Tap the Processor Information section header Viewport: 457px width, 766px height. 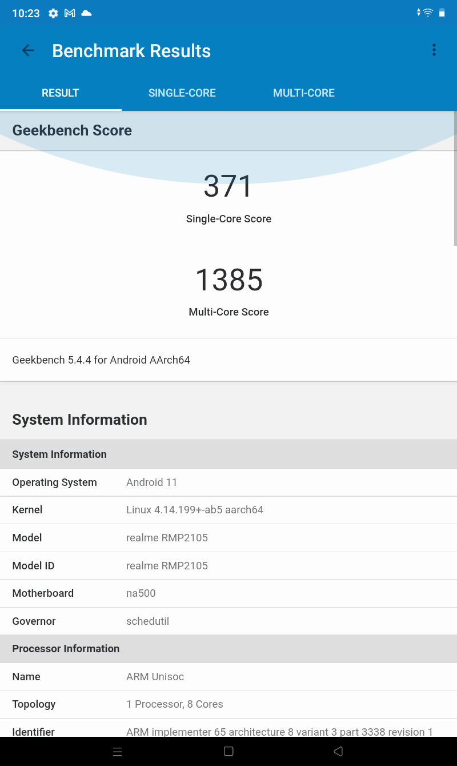point(228,649)
